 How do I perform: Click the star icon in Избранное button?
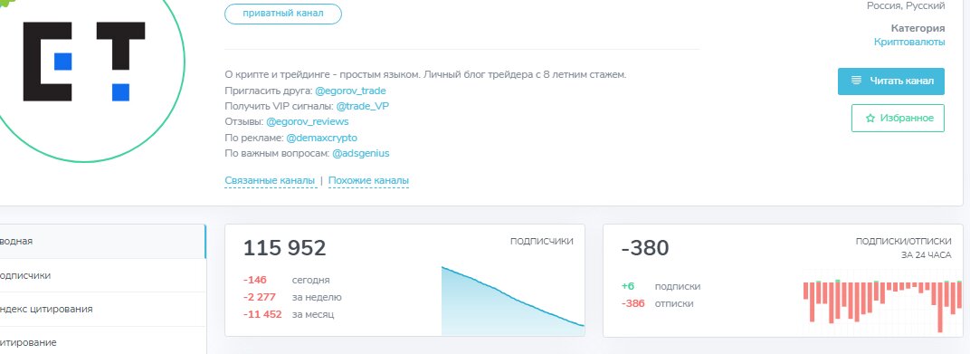(x=870, y=119)
